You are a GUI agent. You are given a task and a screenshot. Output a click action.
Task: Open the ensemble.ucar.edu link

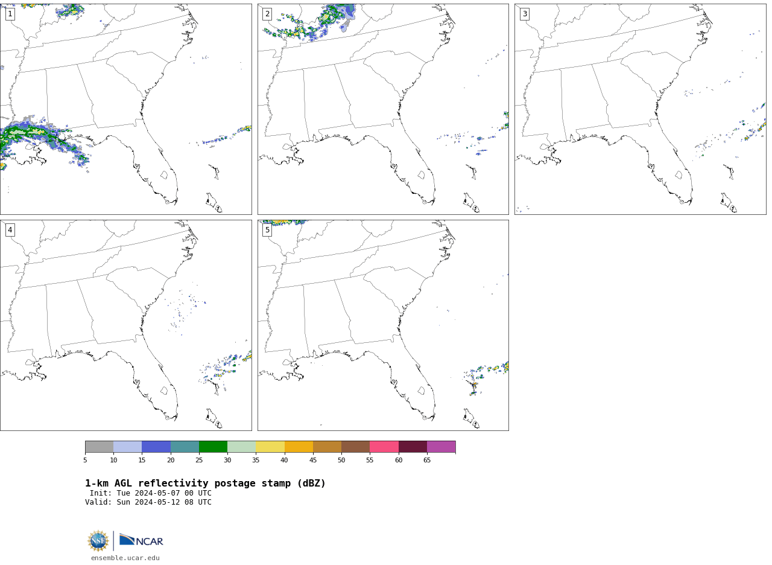coord(125,558)
